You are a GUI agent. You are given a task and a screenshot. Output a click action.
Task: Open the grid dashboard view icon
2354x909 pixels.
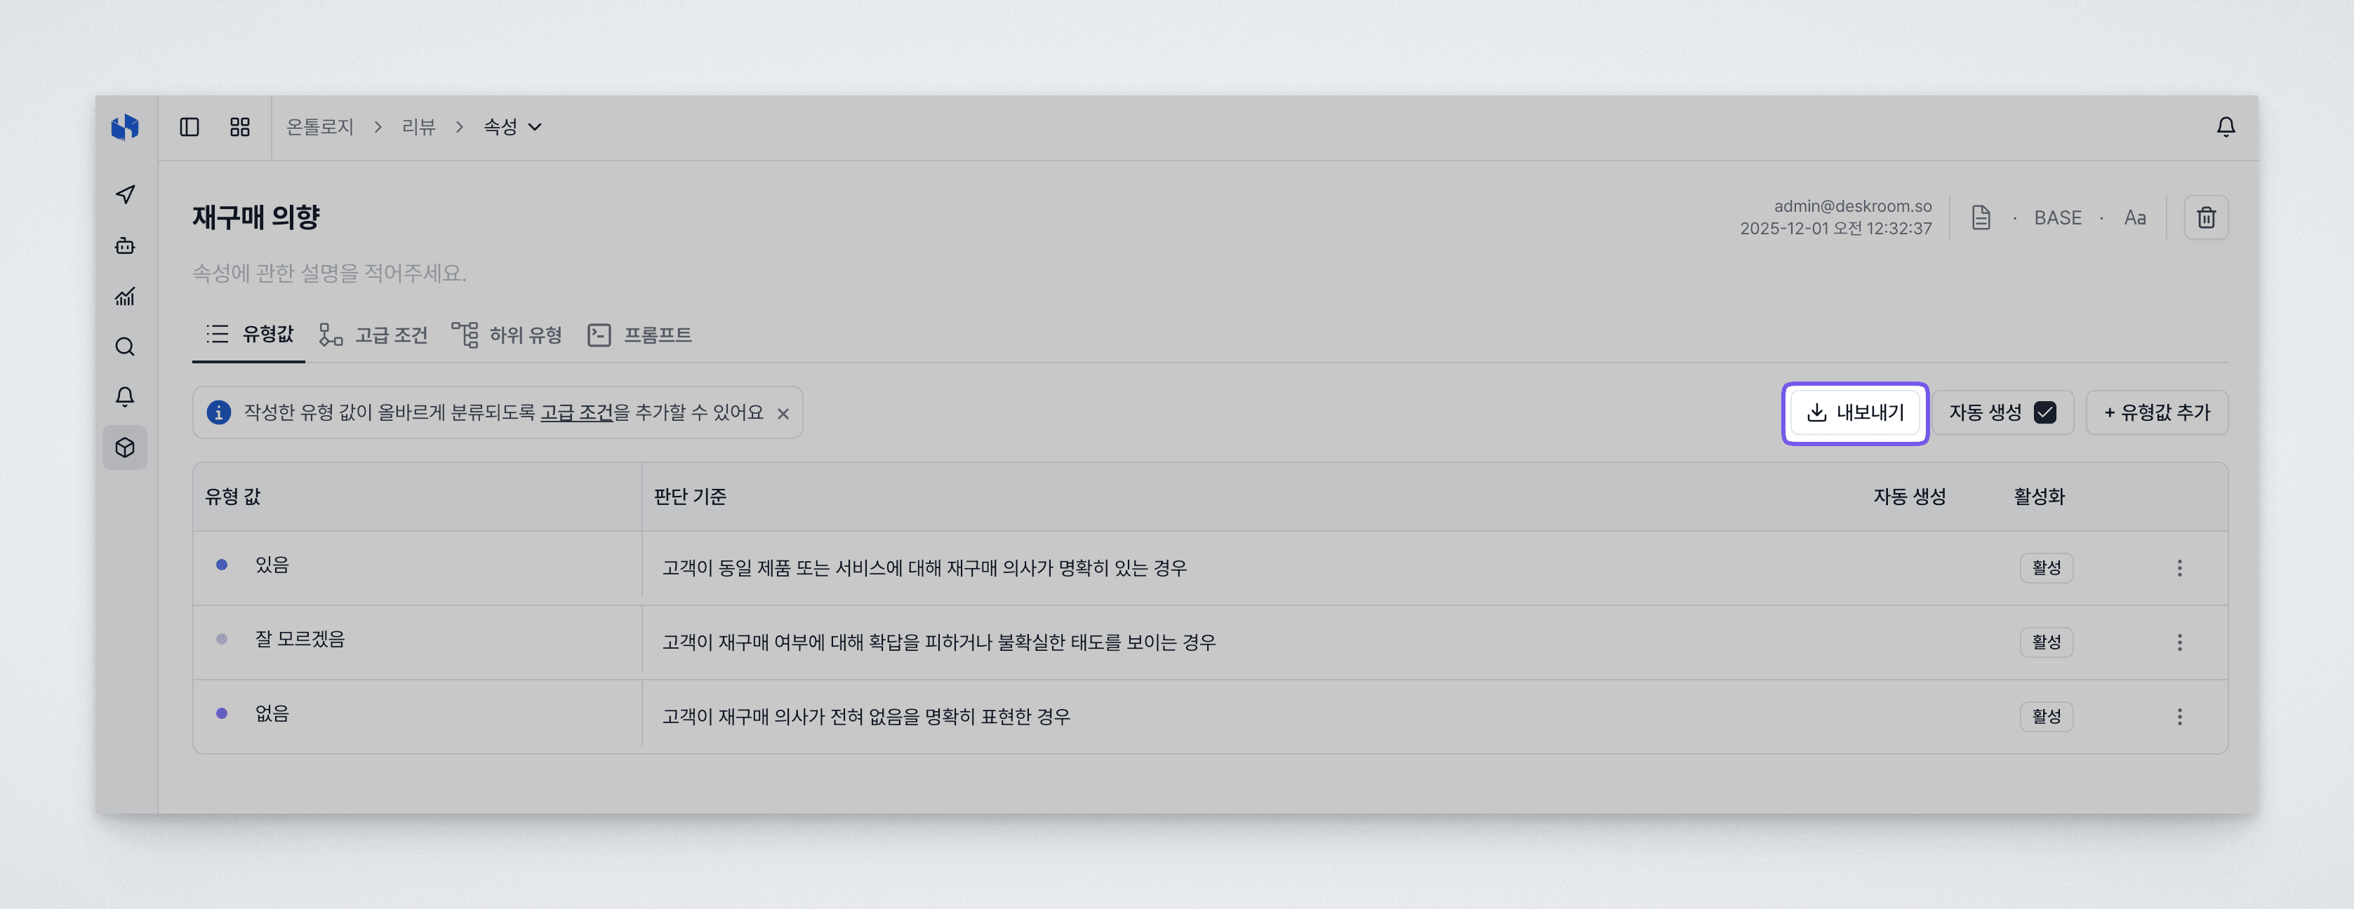tap(239, 127)
